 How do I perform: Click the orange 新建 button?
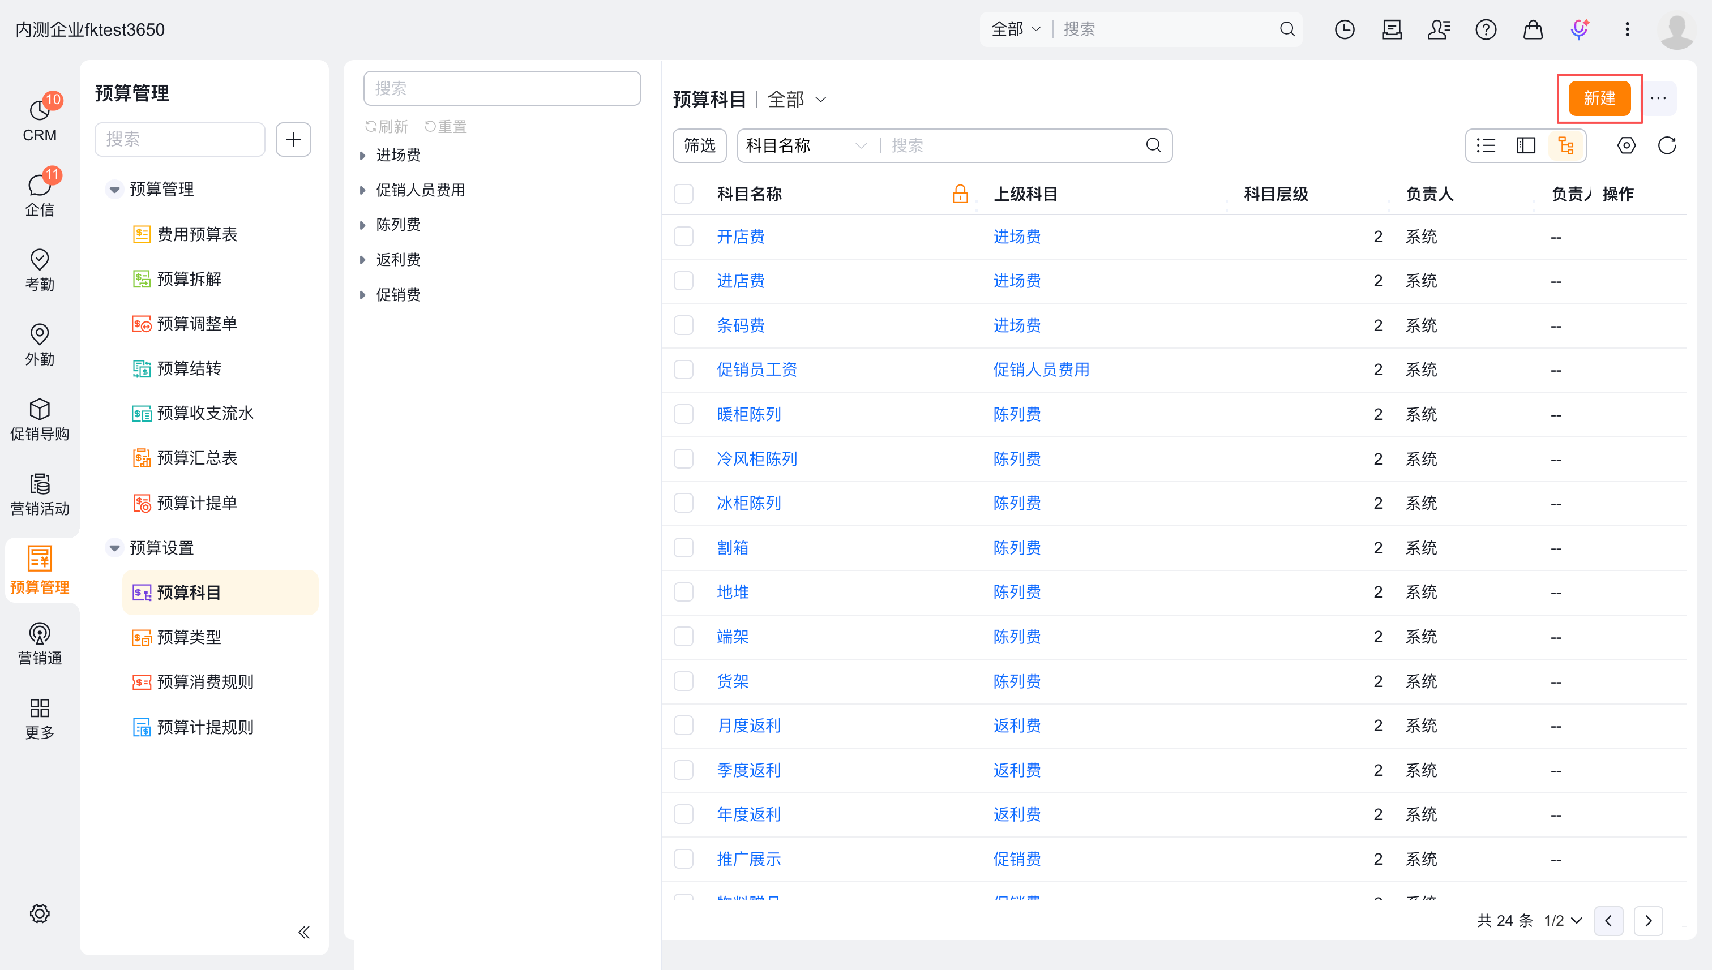pyautogui.click(x=1599, y=98)
